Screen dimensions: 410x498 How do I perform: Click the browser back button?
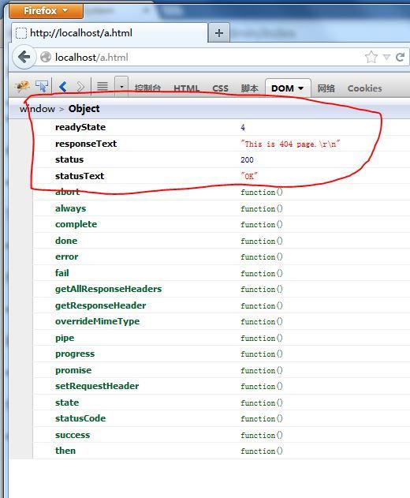point(24,58)
